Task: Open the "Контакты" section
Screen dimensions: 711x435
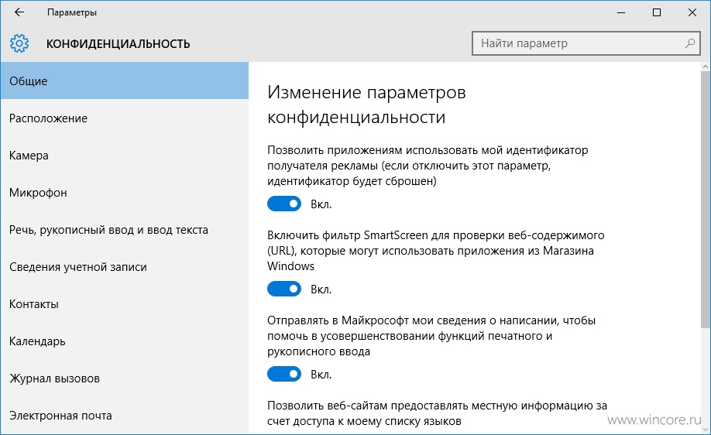Action: coord(124,304)
